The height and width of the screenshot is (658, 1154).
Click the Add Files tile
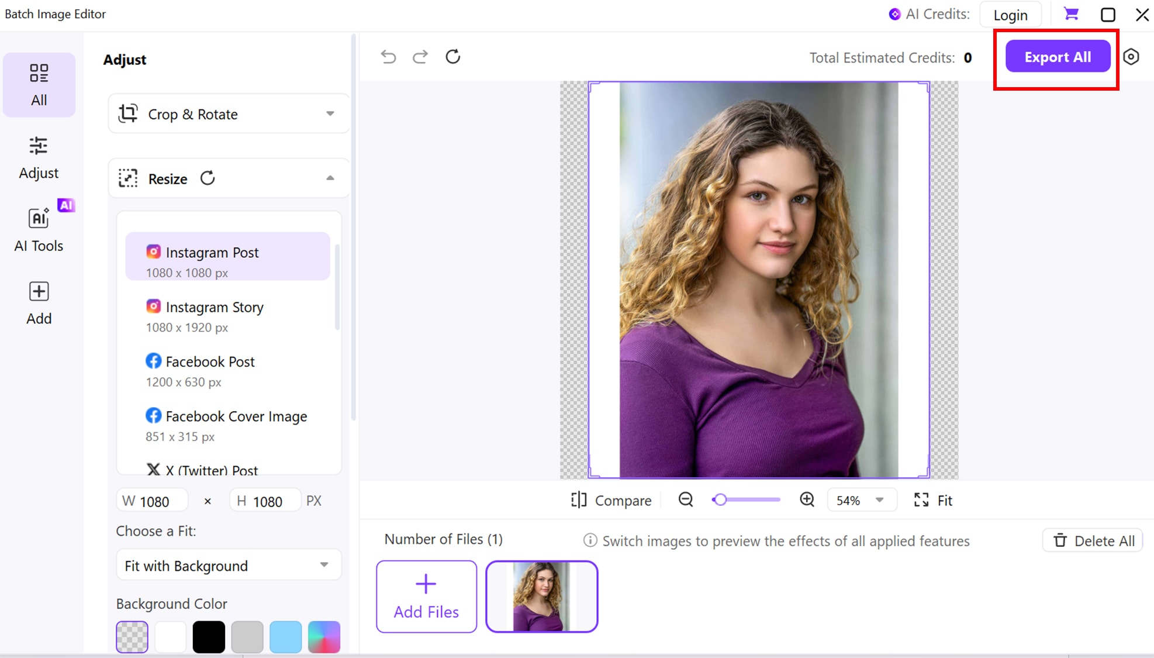tap(426, 597)
